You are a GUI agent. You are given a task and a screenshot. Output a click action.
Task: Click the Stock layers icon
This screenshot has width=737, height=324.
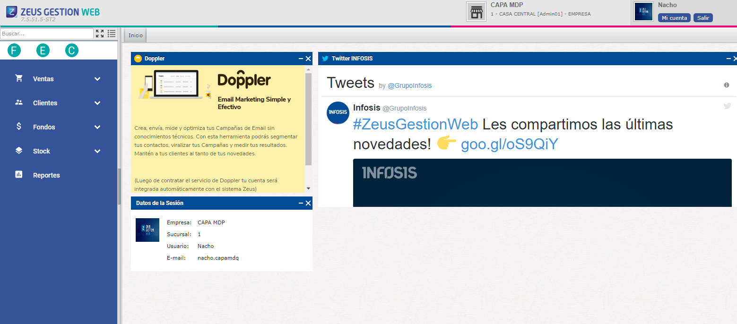point(19,151)
